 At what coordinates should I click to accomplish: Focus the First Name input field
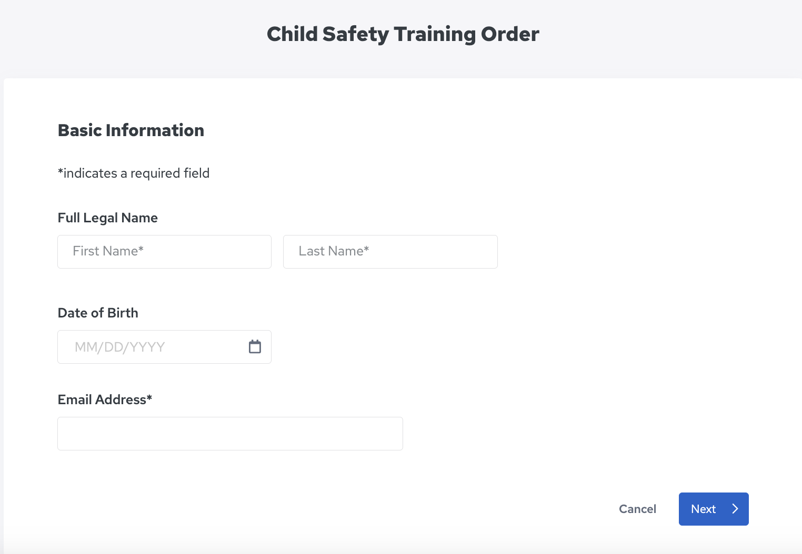coord(164,252)
